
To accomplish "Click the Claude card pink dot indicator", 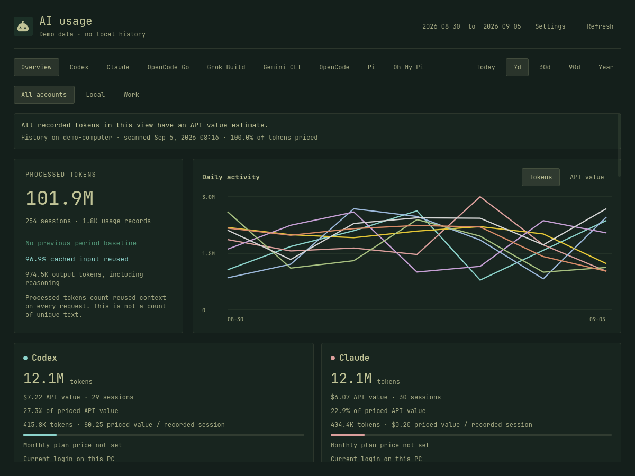I will (x=333, y=358).
